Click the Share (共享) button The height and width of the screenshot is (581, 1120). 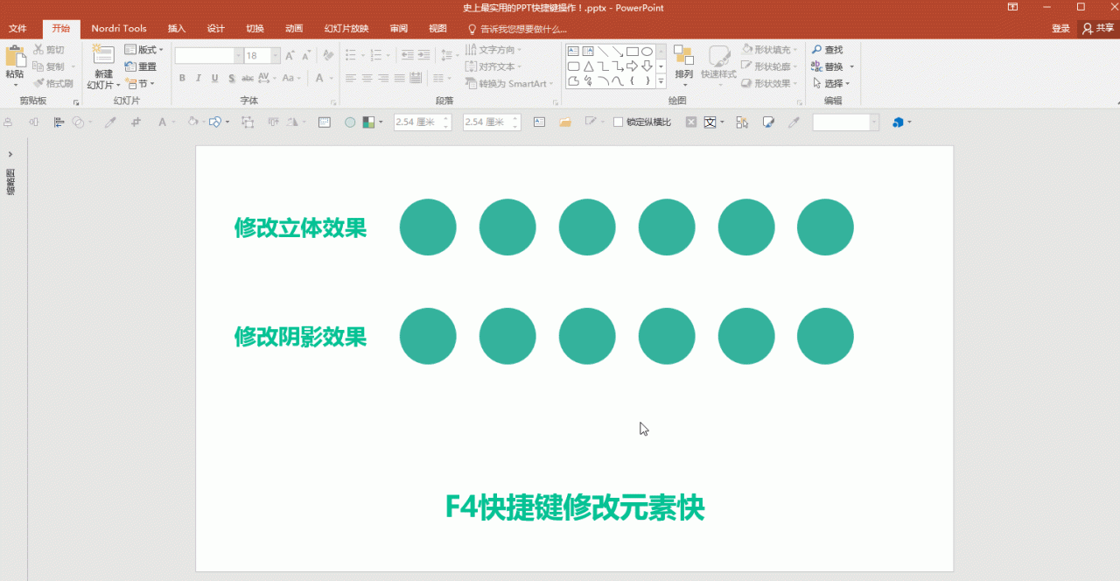pyautogui.click(x=1098, y=29)
